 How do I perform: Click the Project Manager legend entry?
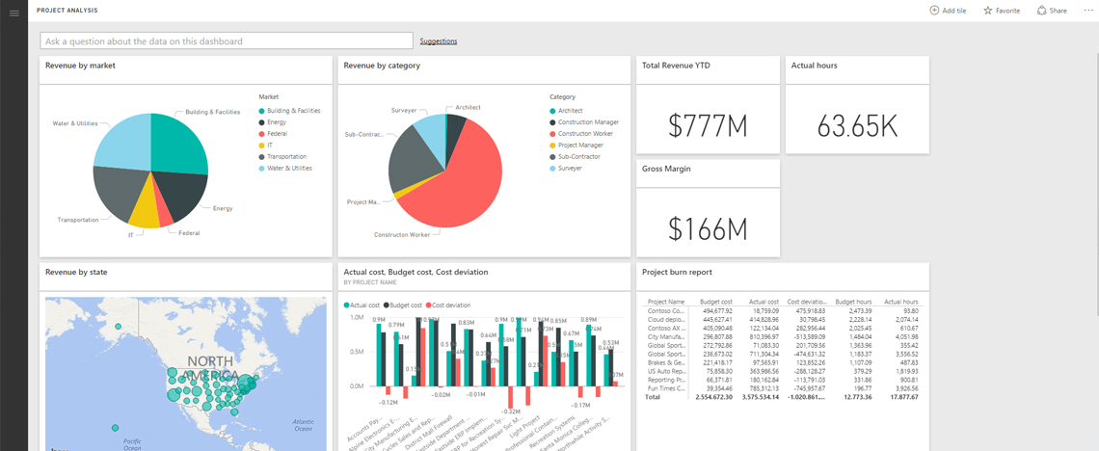[x=576, y=145]
